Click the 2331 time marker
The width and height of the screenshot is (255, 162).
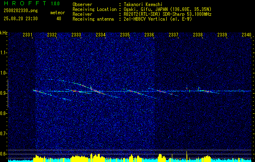pyautogui.click(x=28, y=35)
